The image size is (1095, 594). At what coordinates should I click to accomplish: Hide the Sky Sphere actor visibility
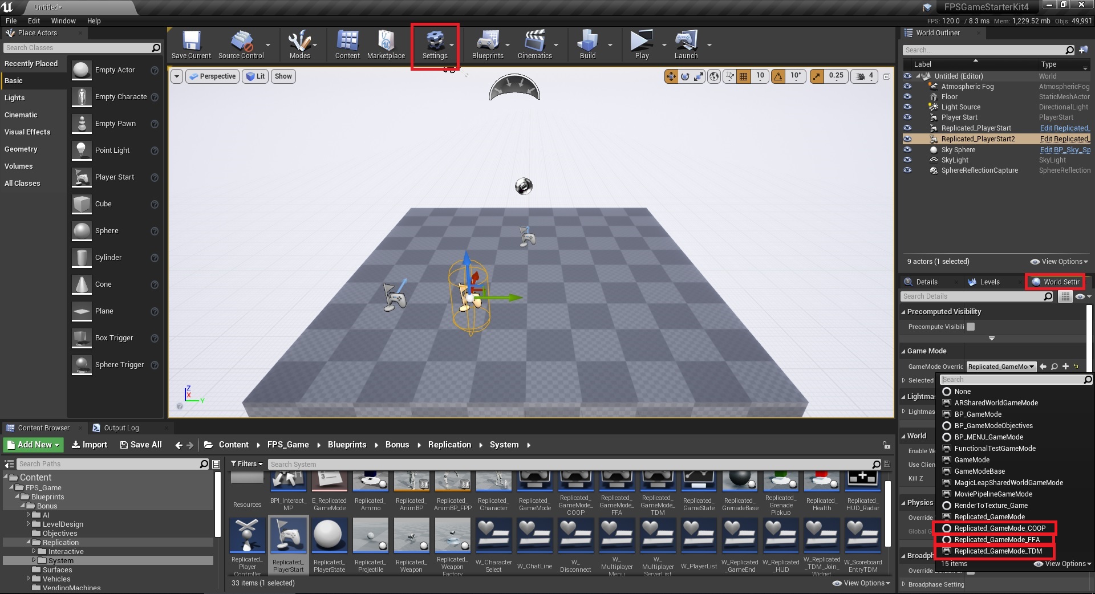click(x=907, y=150)
